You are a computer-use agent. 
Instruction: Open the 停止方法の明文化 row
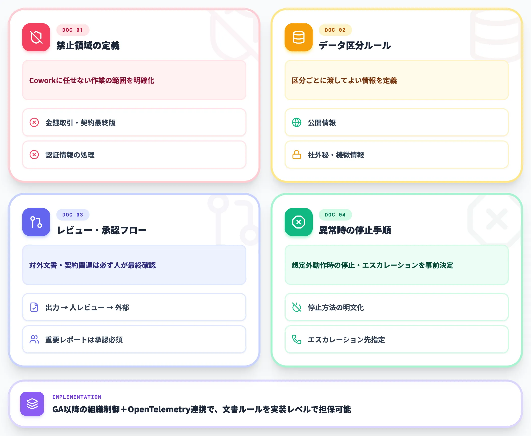tap(397, 307)
